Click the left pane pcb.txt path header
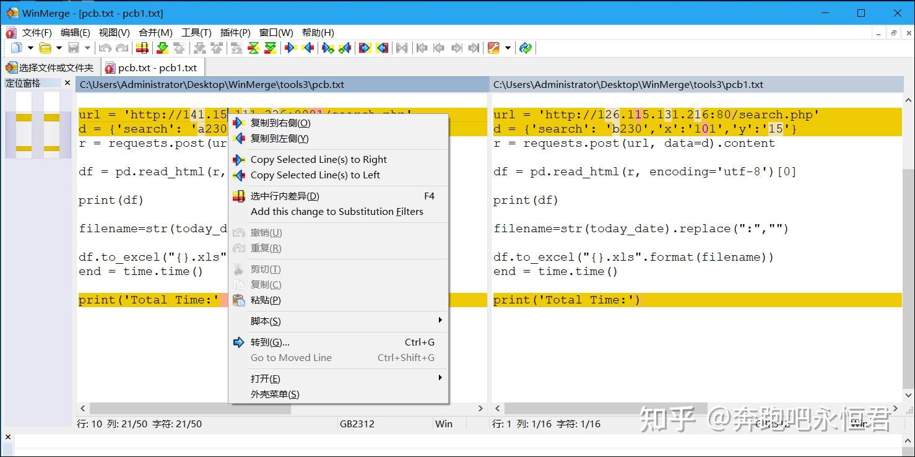915x457 pixels. pos(282,85)
